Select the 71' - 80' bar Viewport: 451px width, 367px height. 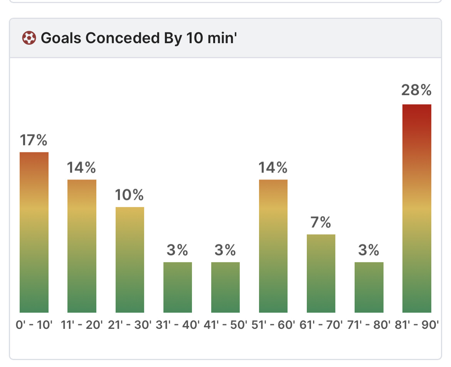(369, 287)
